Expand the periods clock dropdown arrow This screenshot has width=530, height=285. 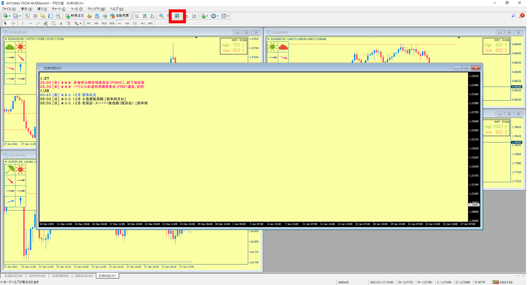click(x=218, y=16)
